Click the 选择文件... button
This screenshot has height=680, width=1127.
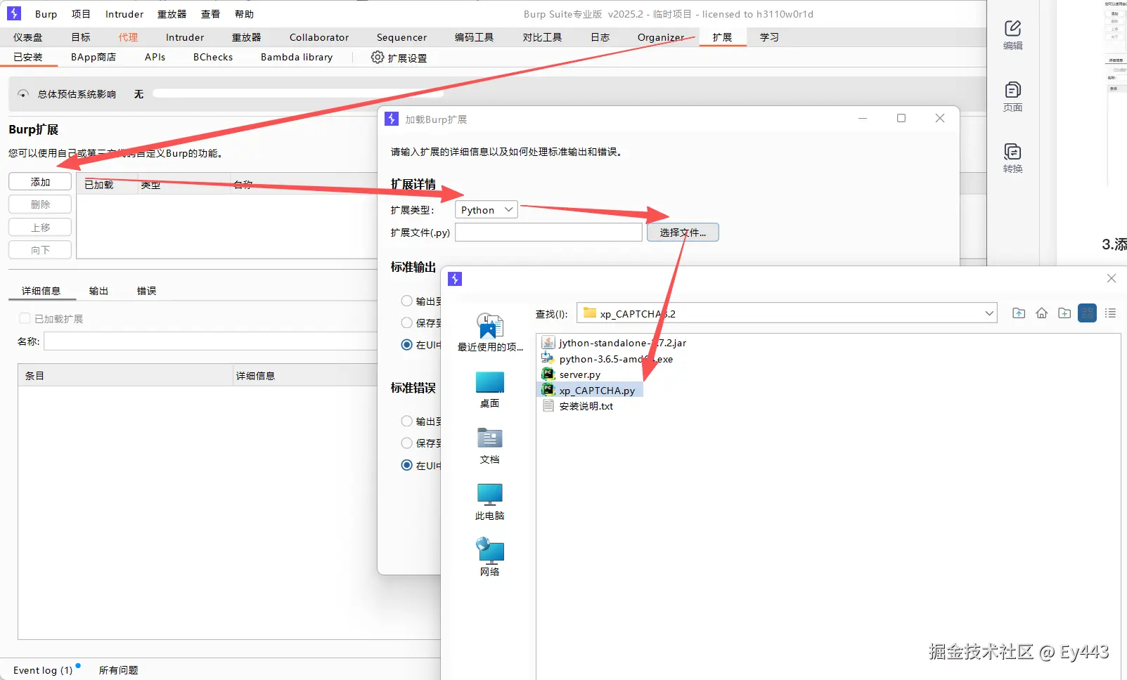click(683, 233)
